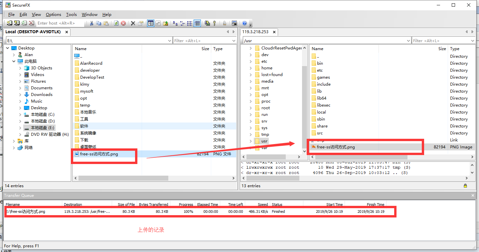Click the green Refresh icon

click(x=116, y=23)
